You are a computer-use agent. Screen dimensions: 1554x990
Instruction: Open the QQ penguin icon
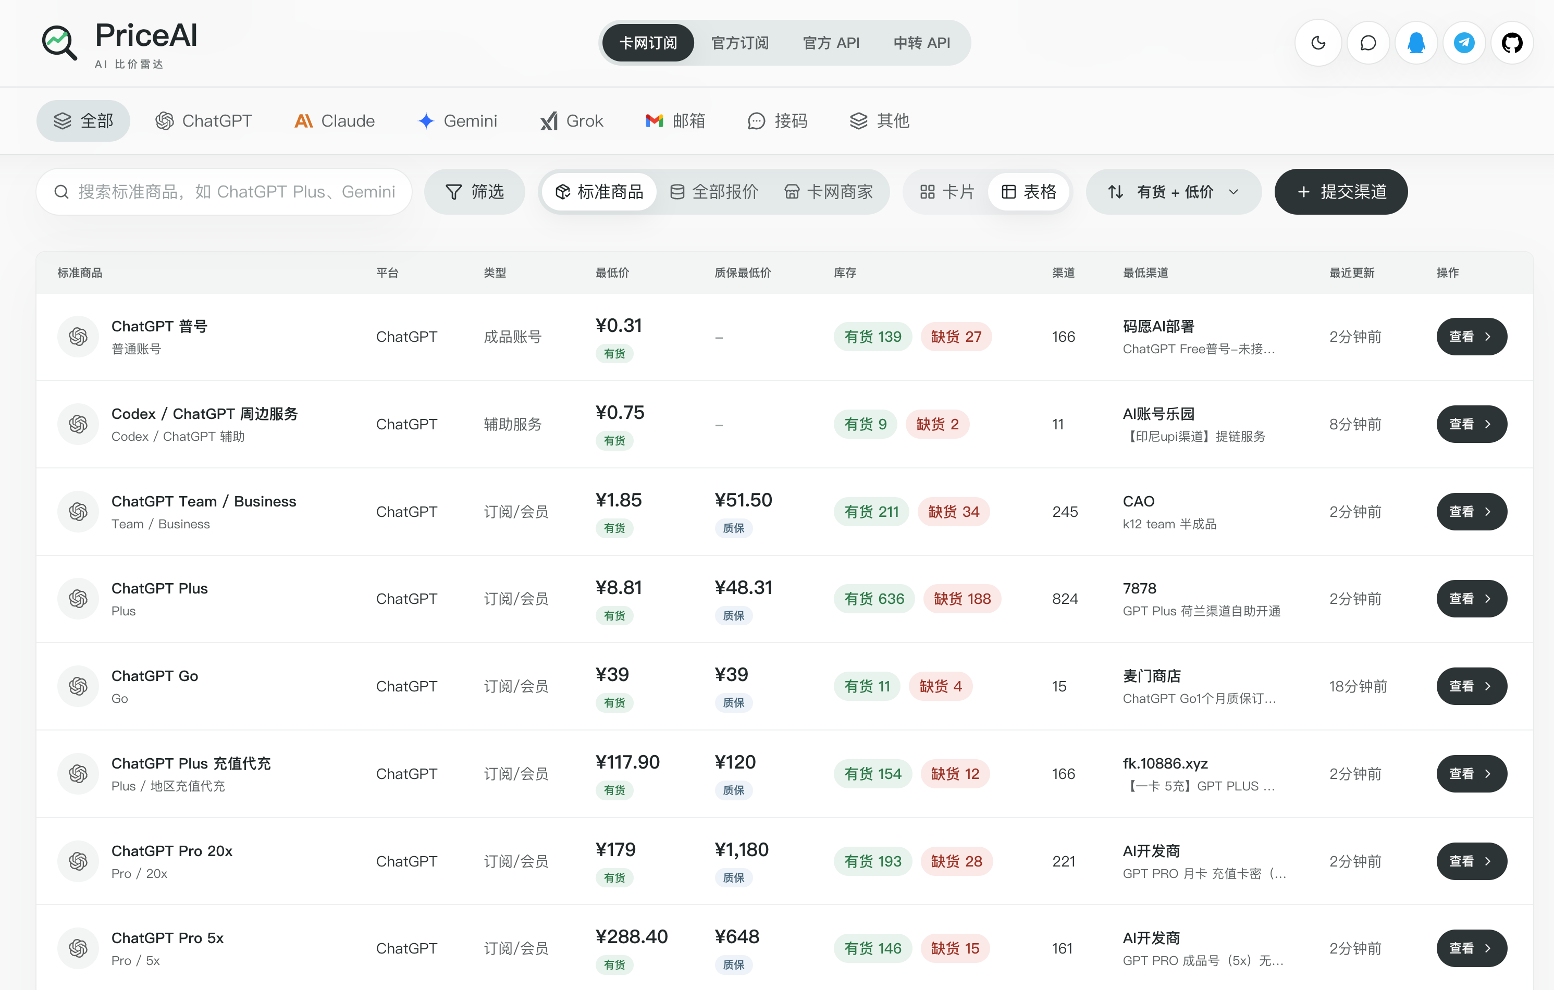tap(1416, 43)
